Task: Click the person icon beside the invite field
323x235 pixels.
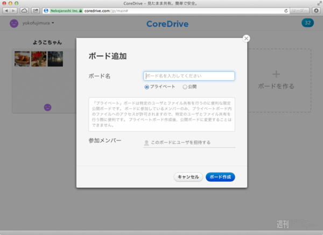Action: 146,143
